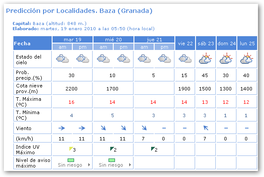Click the wind arrow for mar 19 pm
The width and height of the screenshot is (264, 177).
(x=82, y=128)
